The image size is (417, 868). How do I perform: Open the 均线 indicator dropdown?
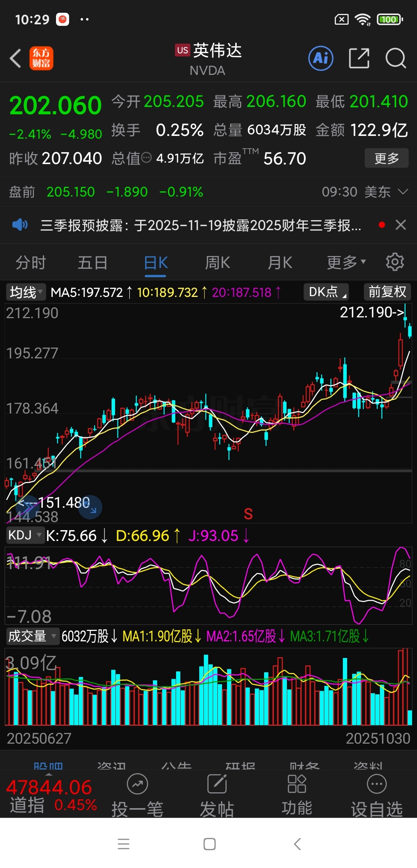(x=25, y=292)
